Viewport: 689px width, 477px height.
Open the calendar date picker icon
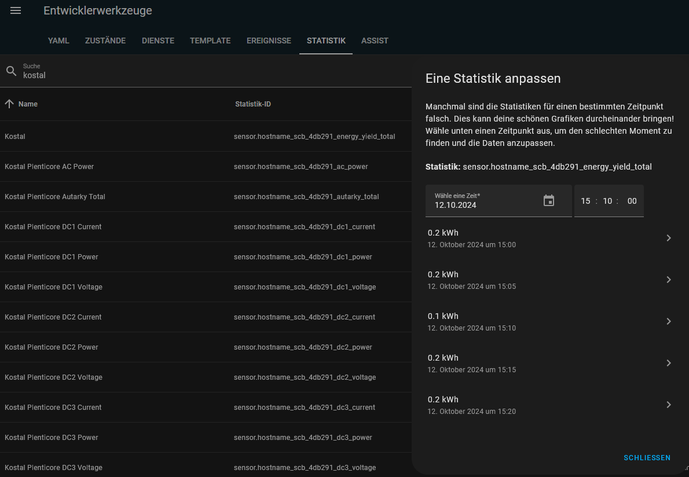click(548, 201)
